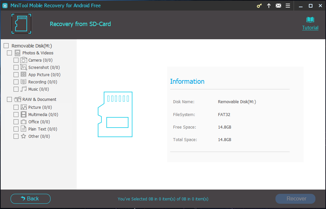Enable the Office (0/0) checkbox
The width and height of the screenshot is (326, 209).
click(x=16, y=122)
